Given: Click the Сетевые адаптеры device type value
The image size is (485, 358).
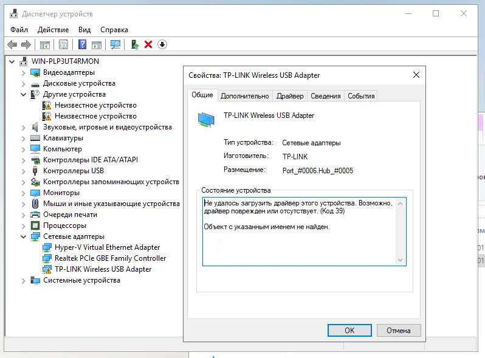Looking at the screenshot, I should coord(311,143).
